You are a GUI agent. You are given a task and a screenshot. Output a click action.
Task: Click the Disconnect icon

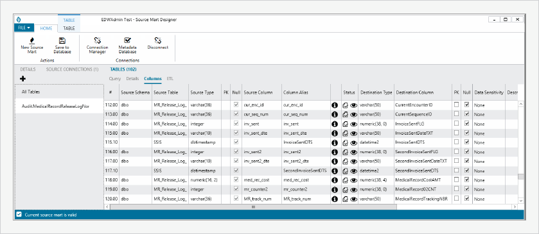click(x=158, y=40)
